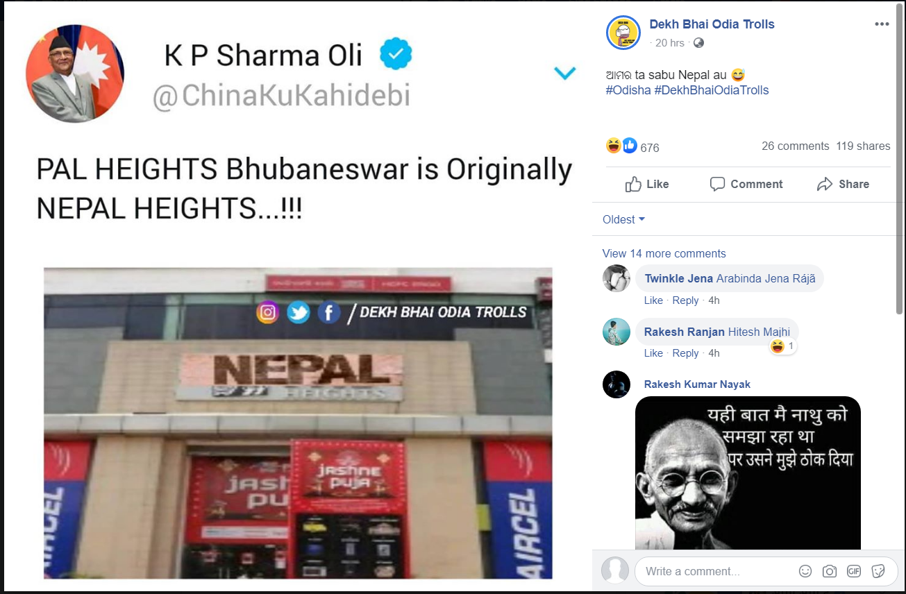Open the GIF picker in comment box
The height and width of the screenshot is (594, 906).
(854, 571)
